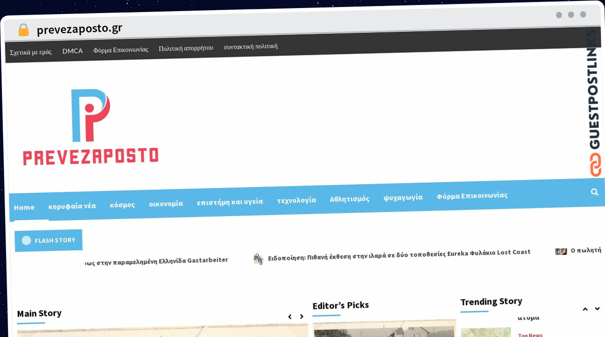Click the Trending Story heading
Image resolution: width=605 pixels, height=337 pixels.
[492, 302]
